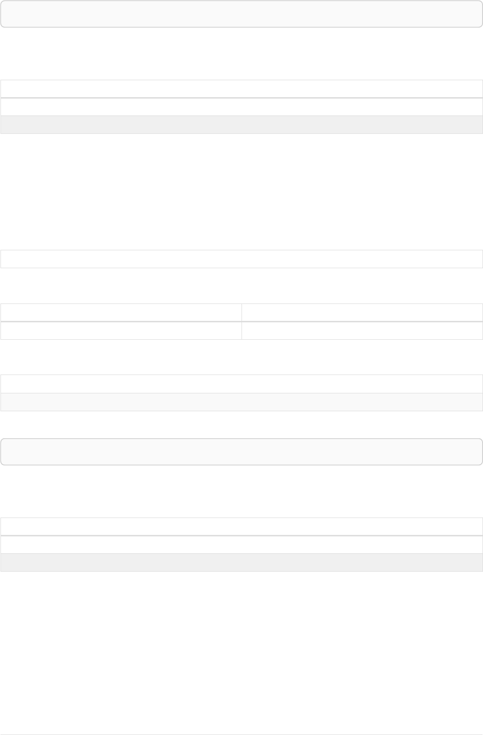Select the gray shaded row of the first table
Screen dimensions: 483x735
click(x=241, y=125)
